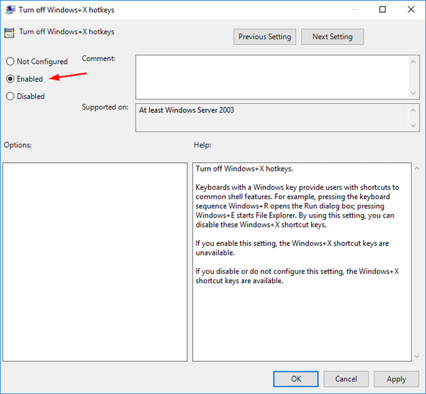Click the Supported on scroll down arrow
The image size is (426, 394).
click(x=414, y=126)
